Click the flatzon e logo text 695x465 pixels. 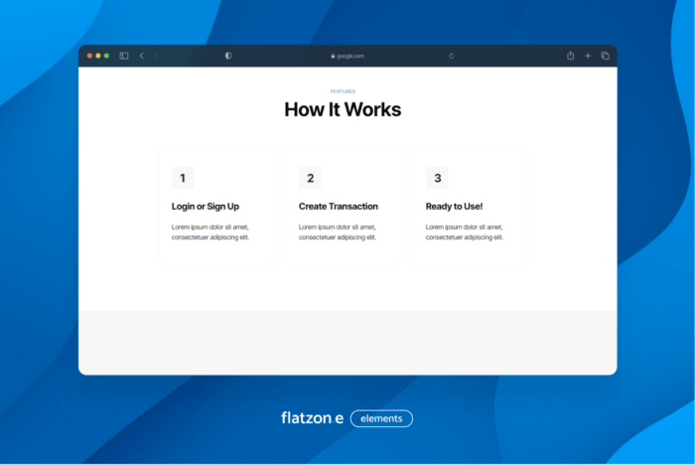pos(312,418)
